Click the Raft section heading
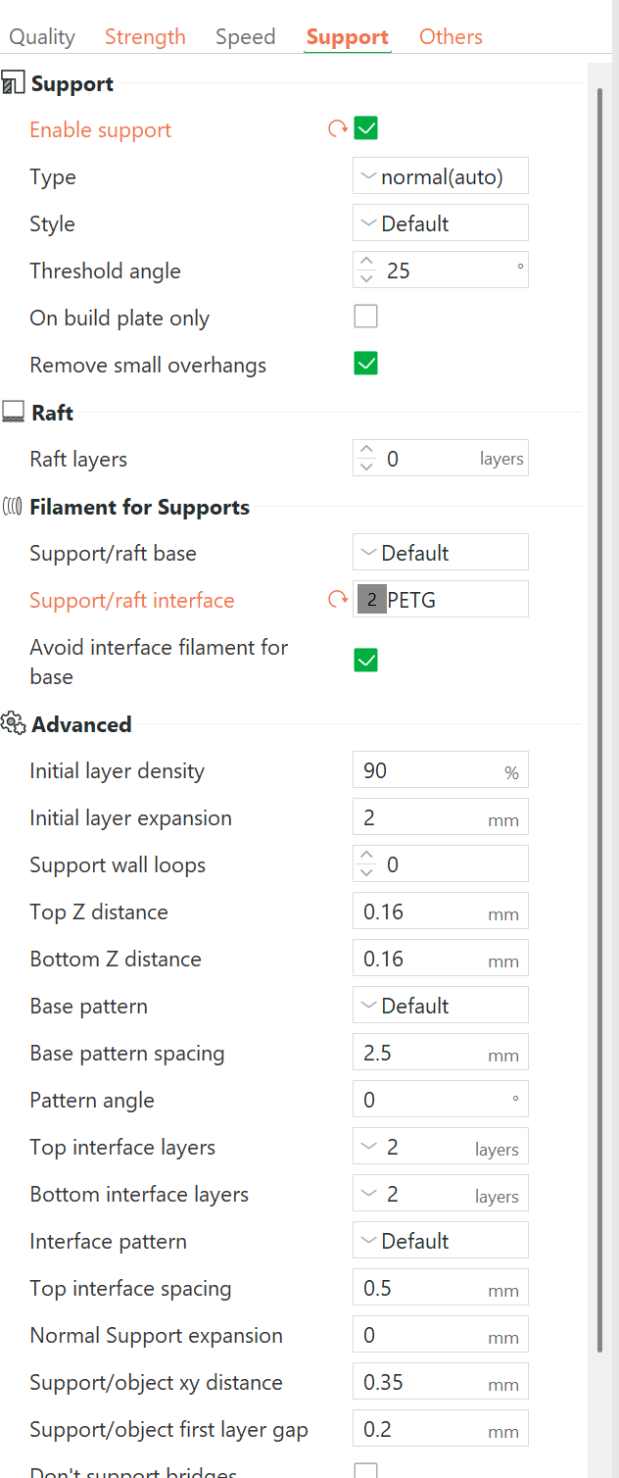This screenshot has width=619, height=1478. pos(52,413)
